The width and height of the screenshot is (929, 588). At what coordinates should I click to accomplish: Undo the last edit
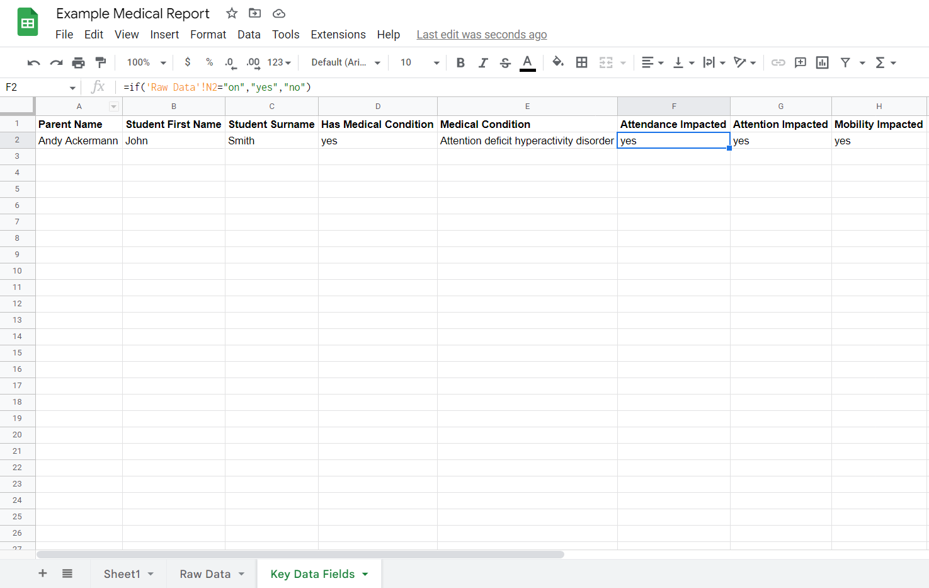tap(33, 62)
